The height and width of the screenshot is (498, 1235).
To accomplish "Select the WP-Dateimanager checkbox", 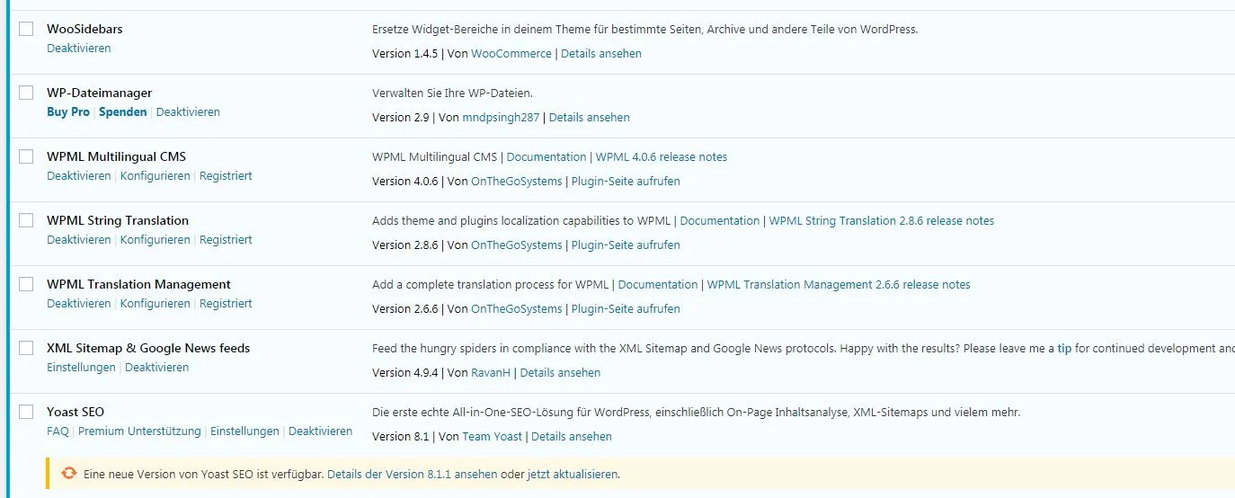I will (x=26, y=93).
